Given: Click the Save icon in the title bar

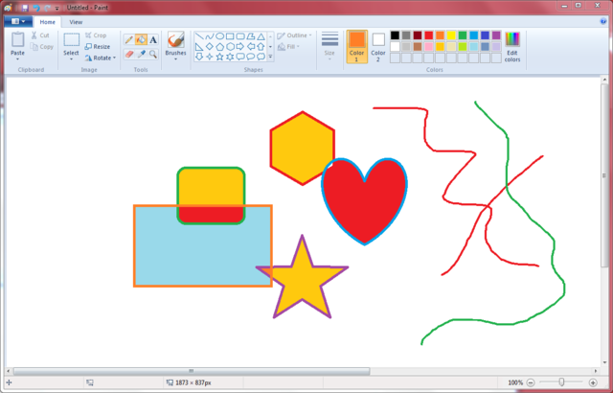Looking at the screenshot, I should [25, 8].
